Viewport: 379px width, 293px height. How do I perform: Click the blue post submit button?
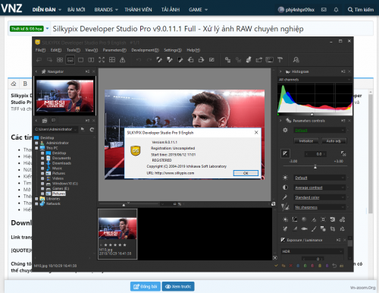pyautogui.click(x=146, y=286)
